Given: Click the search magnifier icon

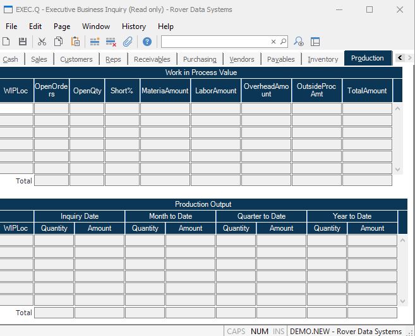Looking at the screenshot, I should pyautogui.click(x=283, y=42).
